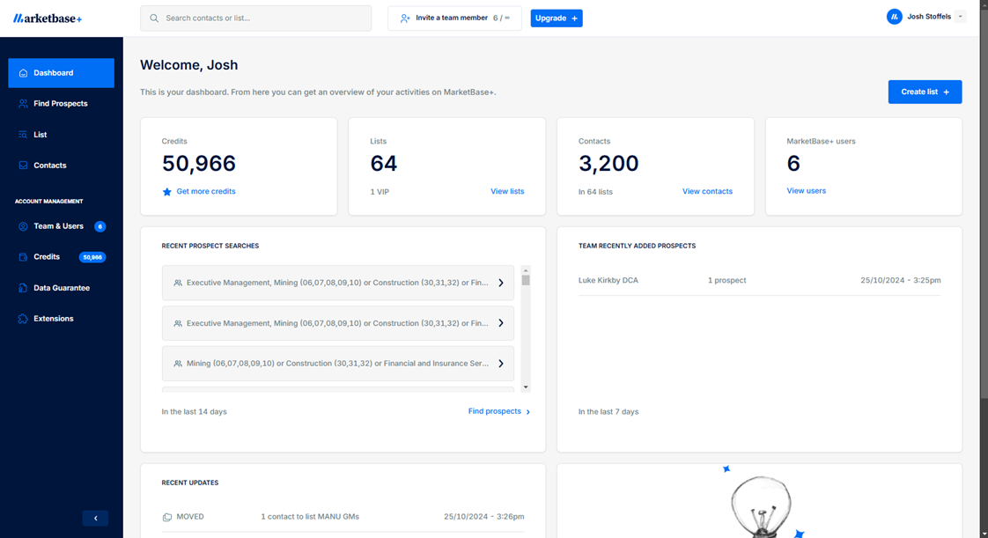
Task: Click Invite a team member button
Action: pyautogui.click(x=454, y=18)
